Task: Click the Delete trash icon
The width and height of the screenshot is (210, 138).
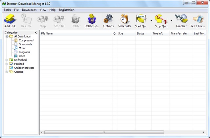Action: tap(75, 19)
